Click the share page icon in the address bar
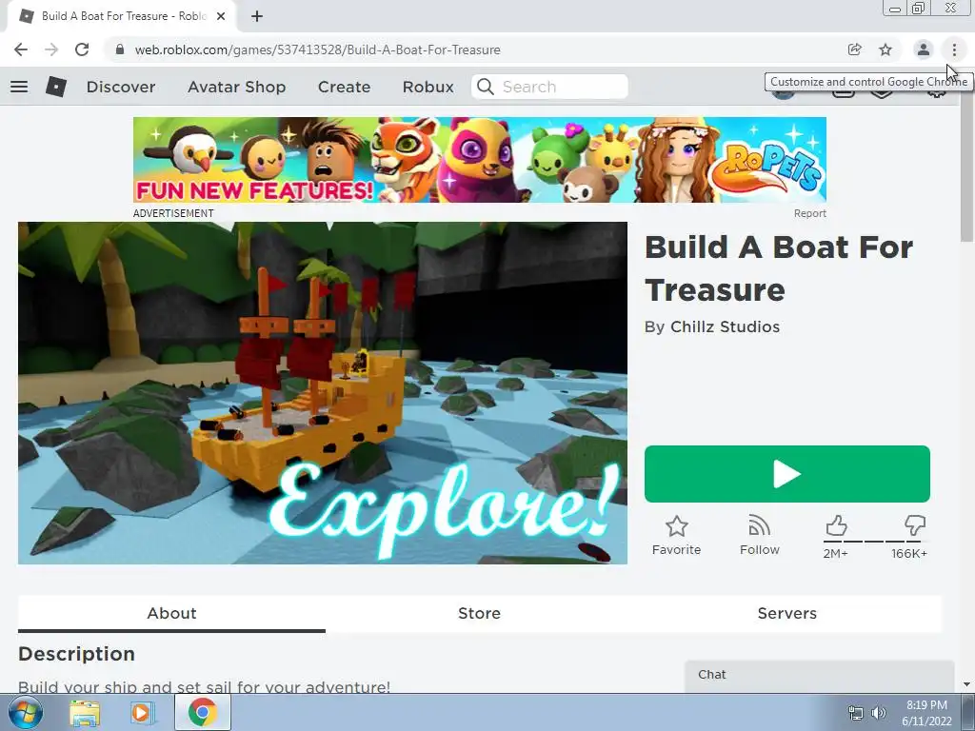This screenshot has width=975, height=731. (x=855, y=49)
